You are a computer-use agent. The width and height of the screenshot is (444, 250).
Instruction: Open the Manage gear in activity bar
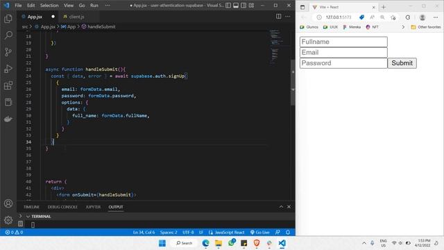pos(8,219)
